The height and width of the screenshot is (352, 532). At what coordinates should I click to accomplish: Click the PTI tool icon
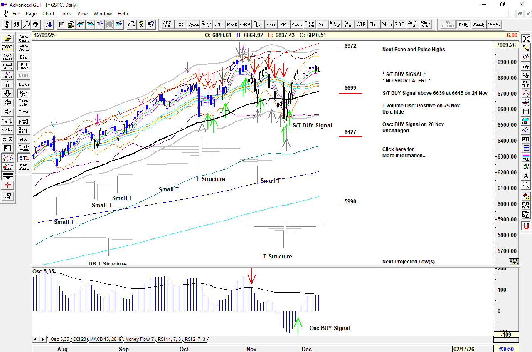click(526, 139)
